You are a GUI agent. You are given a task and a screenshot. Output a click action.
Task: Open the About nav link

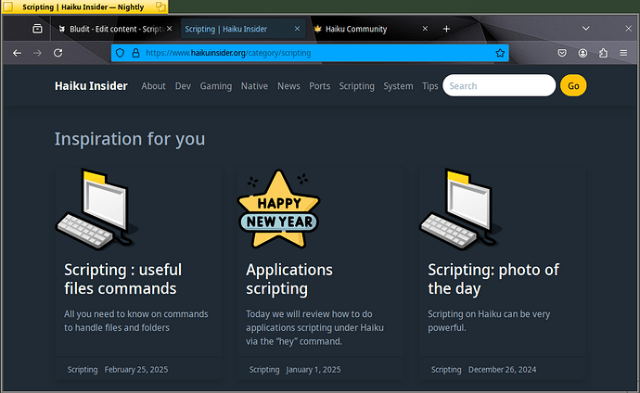(153, 86)
